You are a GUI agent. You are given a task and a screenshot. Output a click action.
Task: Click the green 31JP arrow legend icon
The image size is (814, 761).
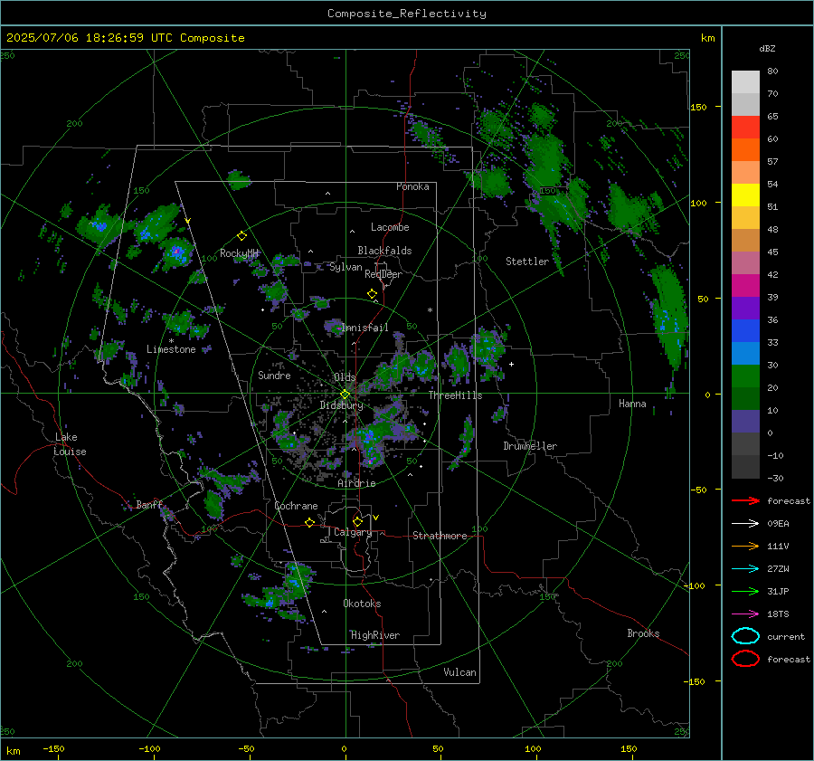(x=745, y=591)
